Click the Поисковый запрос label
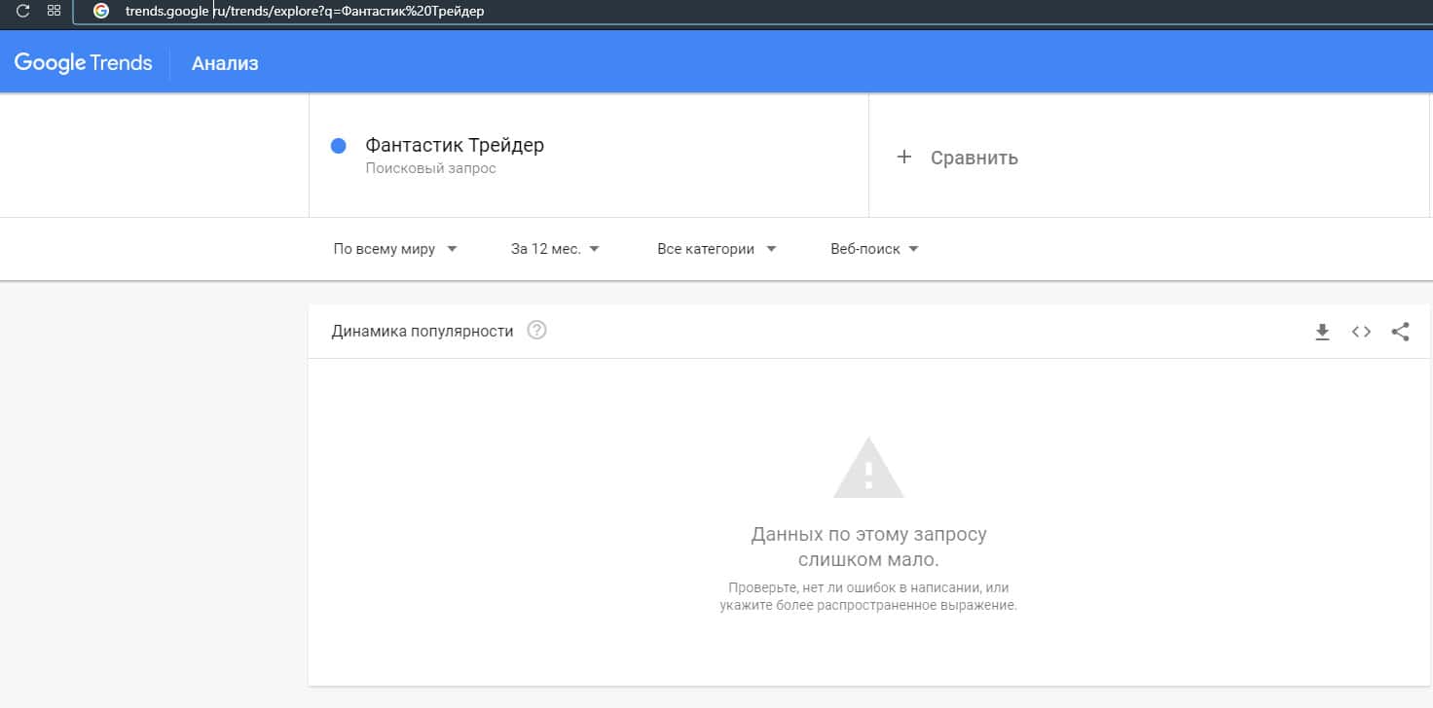Screen dimensions: 1433x708 (x=430, y=168)
